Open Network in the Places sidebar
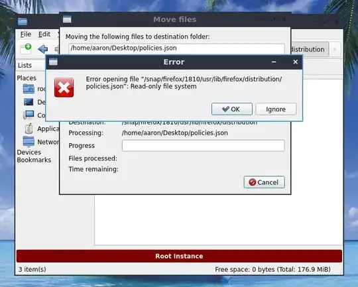 coord(41,142)
